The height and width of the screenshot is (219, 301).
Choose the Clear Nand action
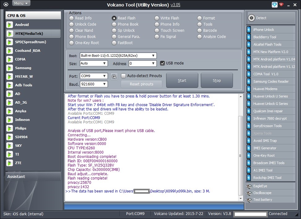[x=71, y=31]
